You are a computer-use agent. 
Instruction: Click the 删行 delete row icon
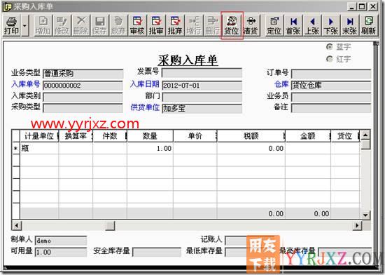[x=212, y=25]
